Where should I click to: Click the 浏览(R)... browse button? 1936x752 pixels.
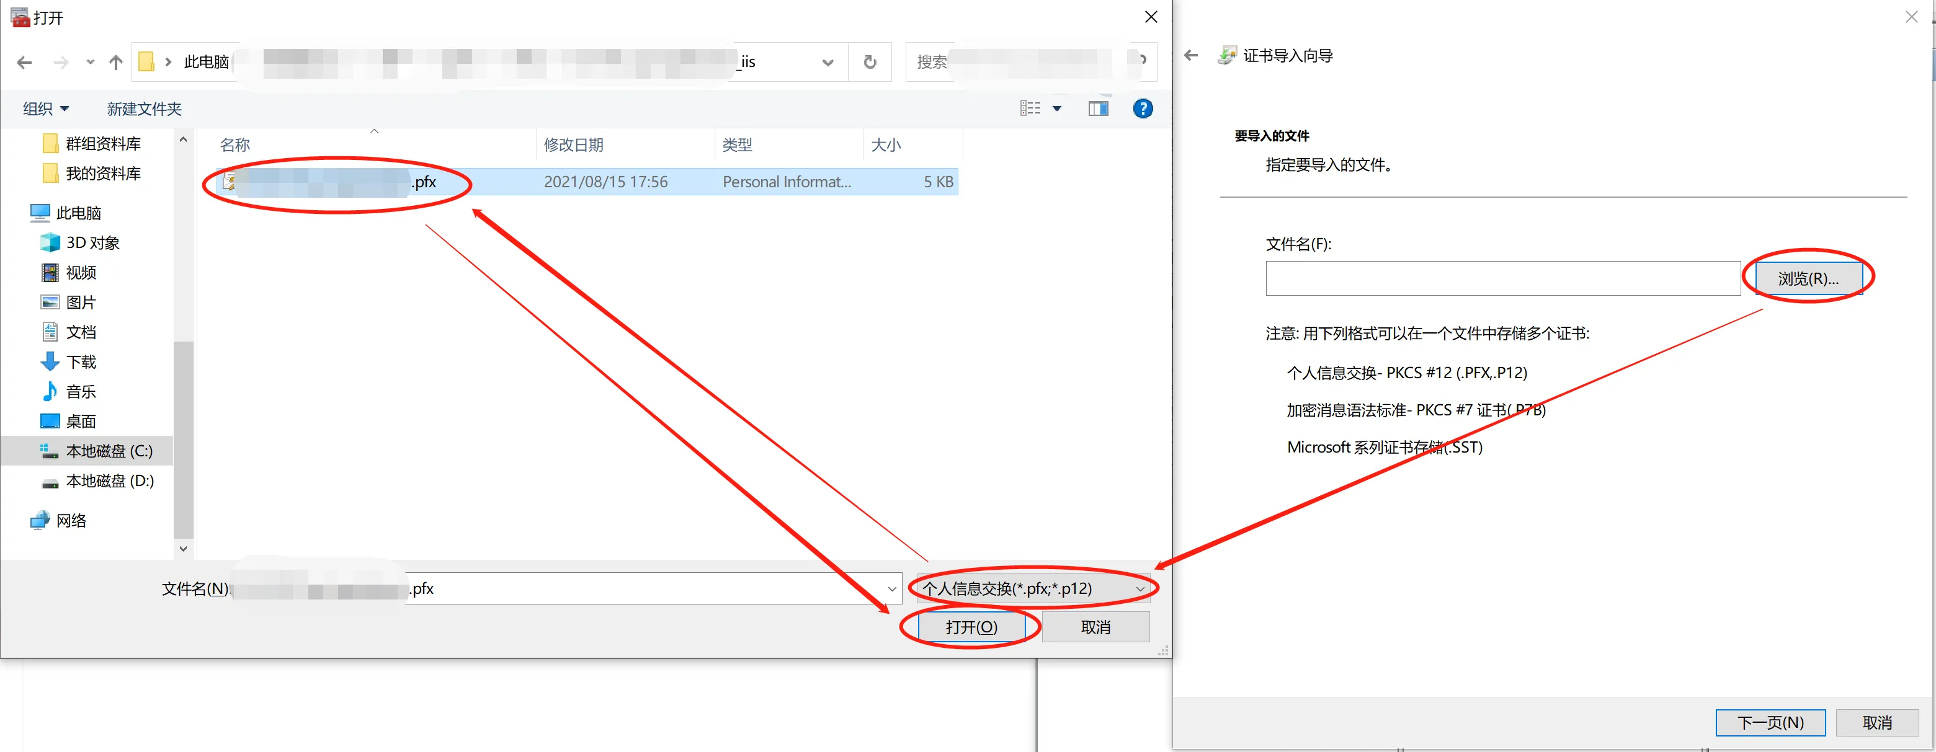[x=1808, y=279]
